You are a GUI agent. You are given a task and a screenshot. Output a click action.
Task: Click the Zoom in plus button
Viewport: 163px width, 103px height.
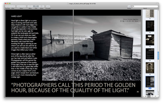coord(24,6)
